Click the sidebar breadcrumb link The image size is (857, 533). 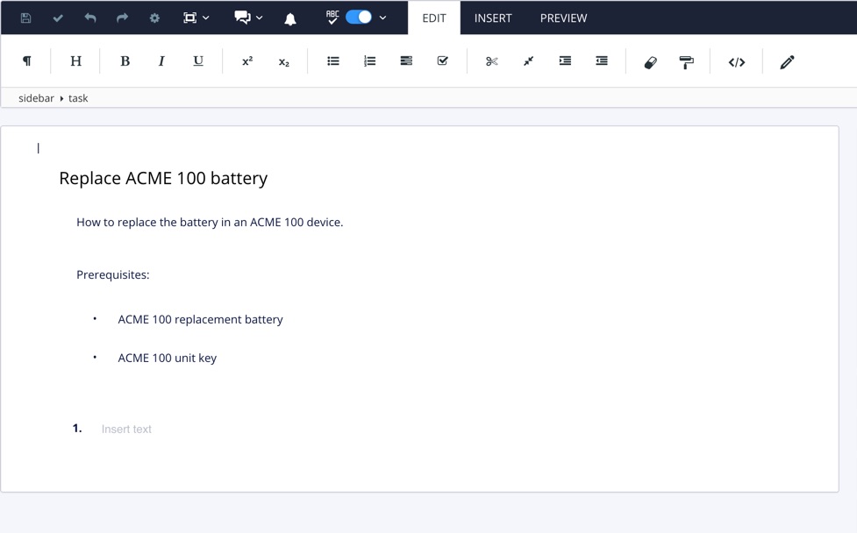click(36, 97)
